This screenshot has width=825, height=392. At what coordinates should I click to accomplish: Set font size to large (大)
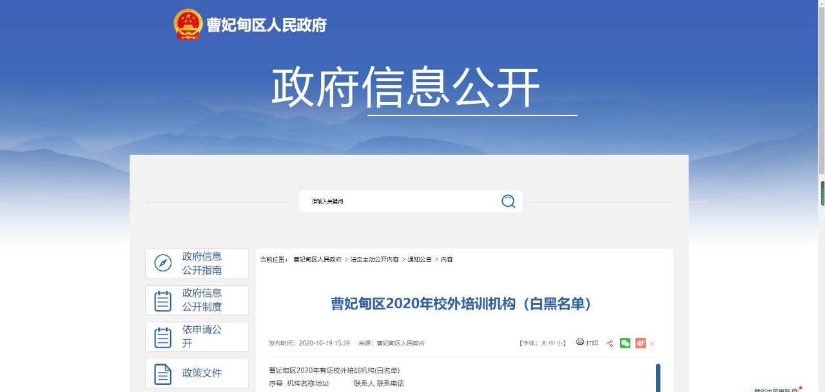coord(543,344)
